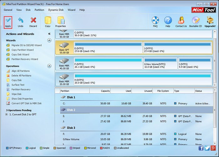Open the Help menu item
The image size is (219, 157).
coord(82,10)
